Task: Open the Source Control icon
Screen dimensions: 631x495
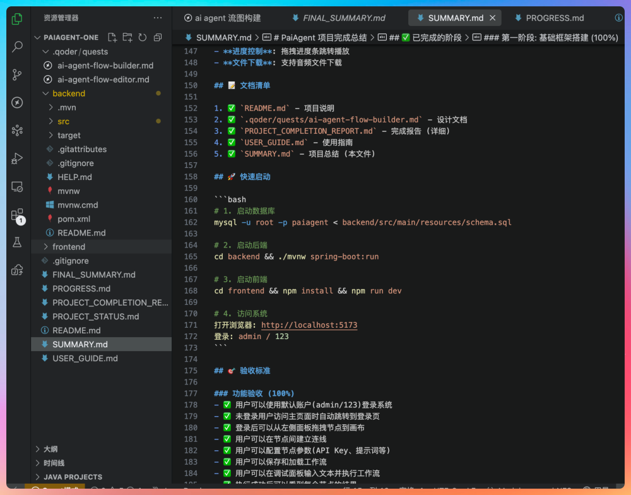Action: (17, 75)
